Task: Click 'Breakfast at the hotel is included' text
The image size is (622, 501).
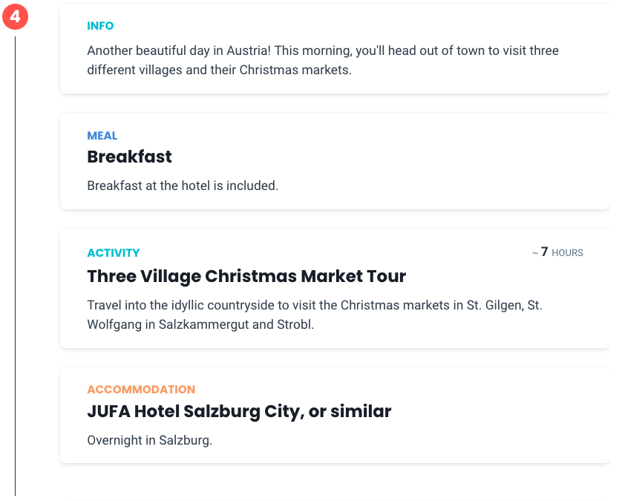Action: click(x=183, y=186)
